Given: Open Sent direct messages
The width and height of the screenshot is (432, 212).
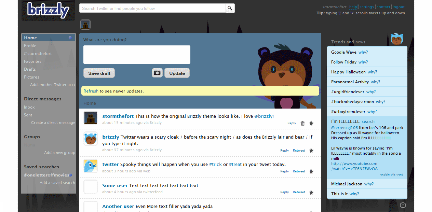Looking at the screenshot, I should [28, 115].
